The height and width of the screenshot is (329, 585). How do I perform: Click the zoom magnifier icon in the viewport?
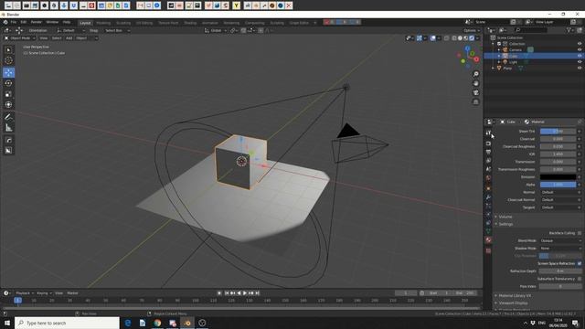tap(475, 74)
